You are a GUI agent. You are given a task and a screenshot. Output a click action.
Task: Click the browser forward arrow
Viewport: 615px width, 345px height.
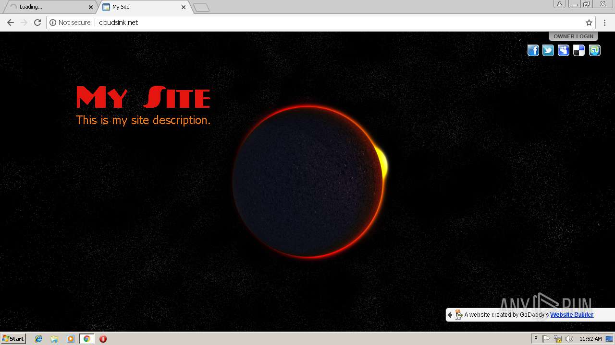[24, 23]
